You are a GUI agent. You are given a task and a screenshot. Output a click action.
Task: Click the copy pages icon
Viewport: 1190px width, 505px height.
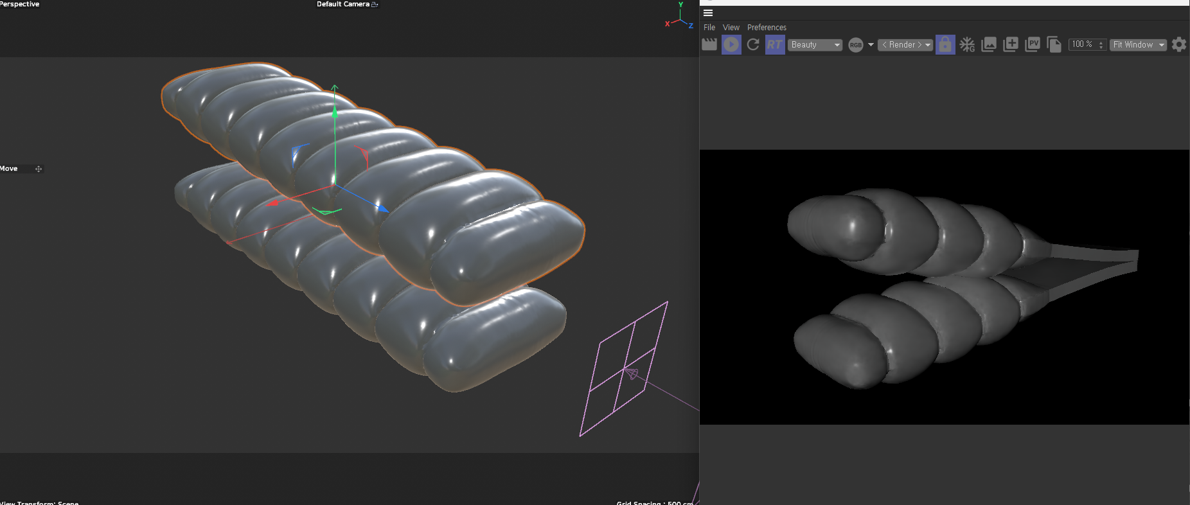click(x=1054, y=44)
